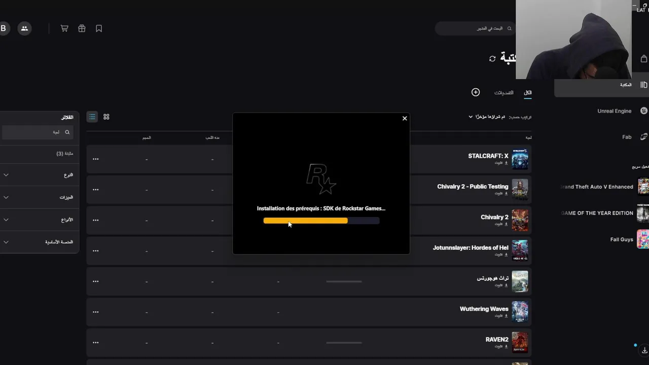649x365 pixels.
Task: Click the plus icon beside the library tabs
Action: [476, 92]
